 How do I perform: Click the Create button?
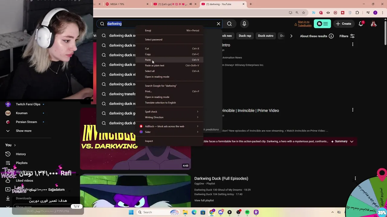coord(343,24)
